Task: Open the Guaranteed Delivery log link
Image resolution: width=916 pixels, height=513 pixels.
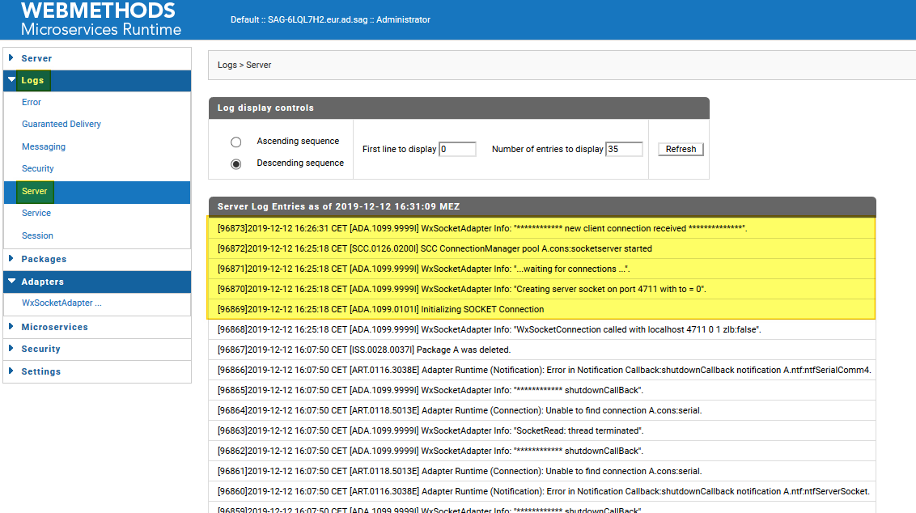Action: click(61, 124)
